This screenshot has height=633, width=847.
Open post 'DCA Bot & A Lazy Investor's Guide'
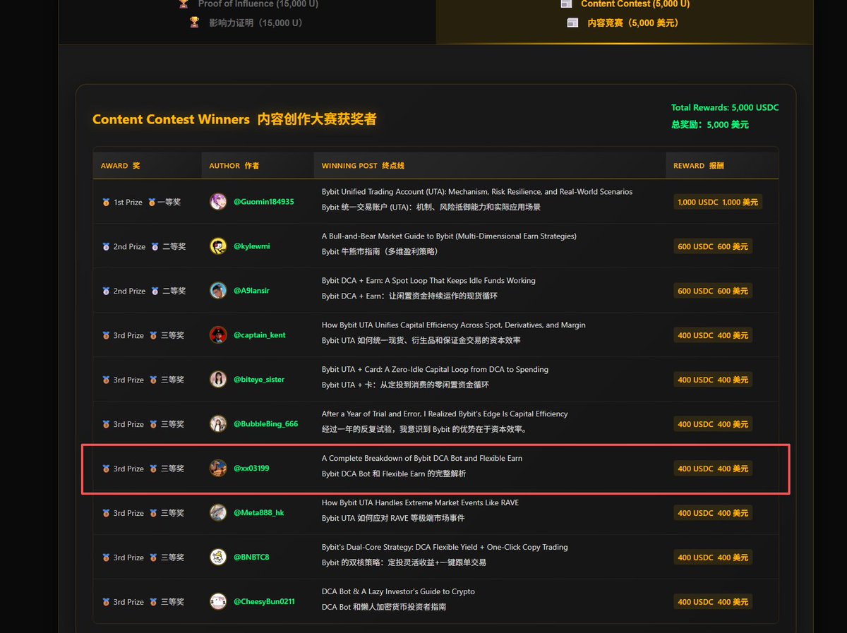point(398,592)
